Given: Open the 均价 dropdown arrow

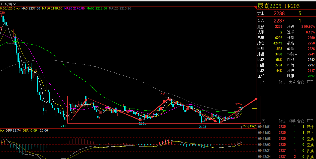Looking at the screenshot, I should tap(296, 55).
